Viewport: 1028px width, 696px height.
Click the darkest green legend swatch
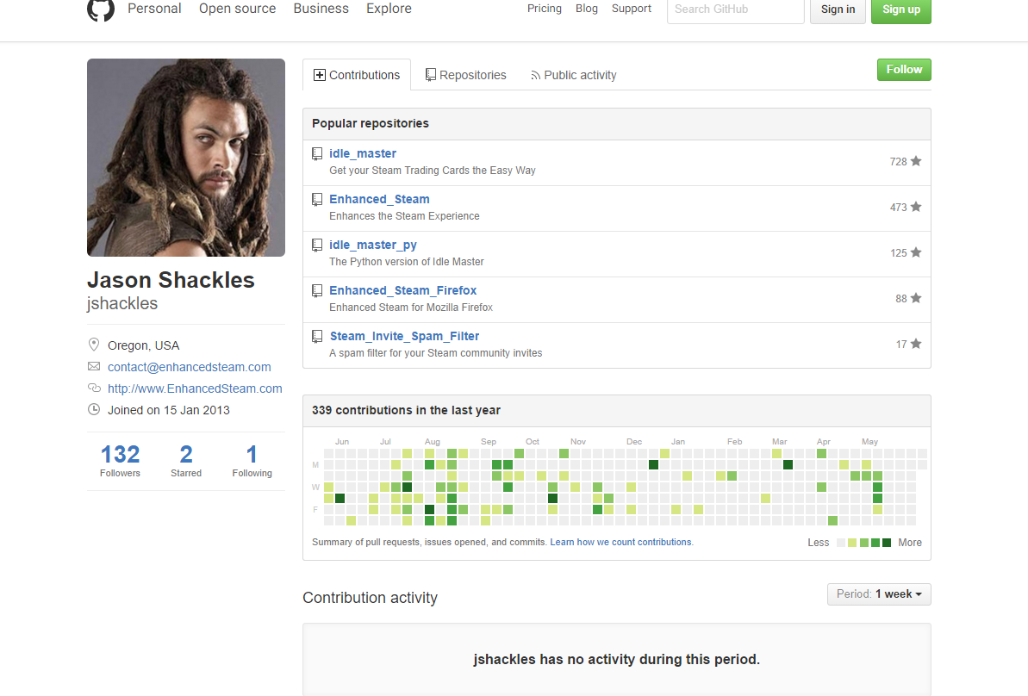coord(887,543)
